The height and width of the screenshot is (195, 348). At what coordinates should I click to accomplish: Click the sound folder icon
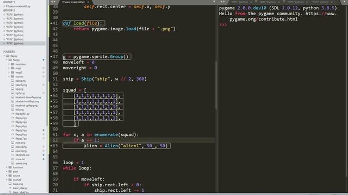coord(10,175)
